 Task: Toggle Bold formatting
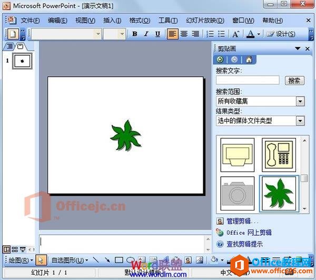pos(135,34)
